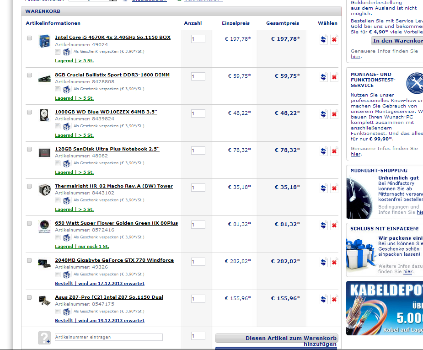The height and width of the screenshot is (350, 423).
Task: Open Crucial Ballistix RAM thumbnail
Action: coord(44,79)
